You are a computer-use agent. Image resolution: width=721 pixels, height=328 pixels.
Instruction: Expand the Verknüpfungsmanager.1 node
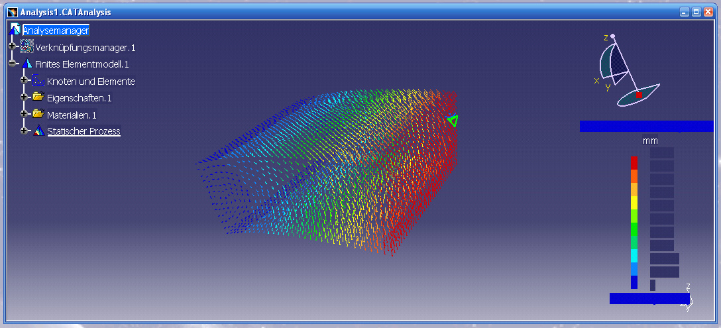coord(13,46)
